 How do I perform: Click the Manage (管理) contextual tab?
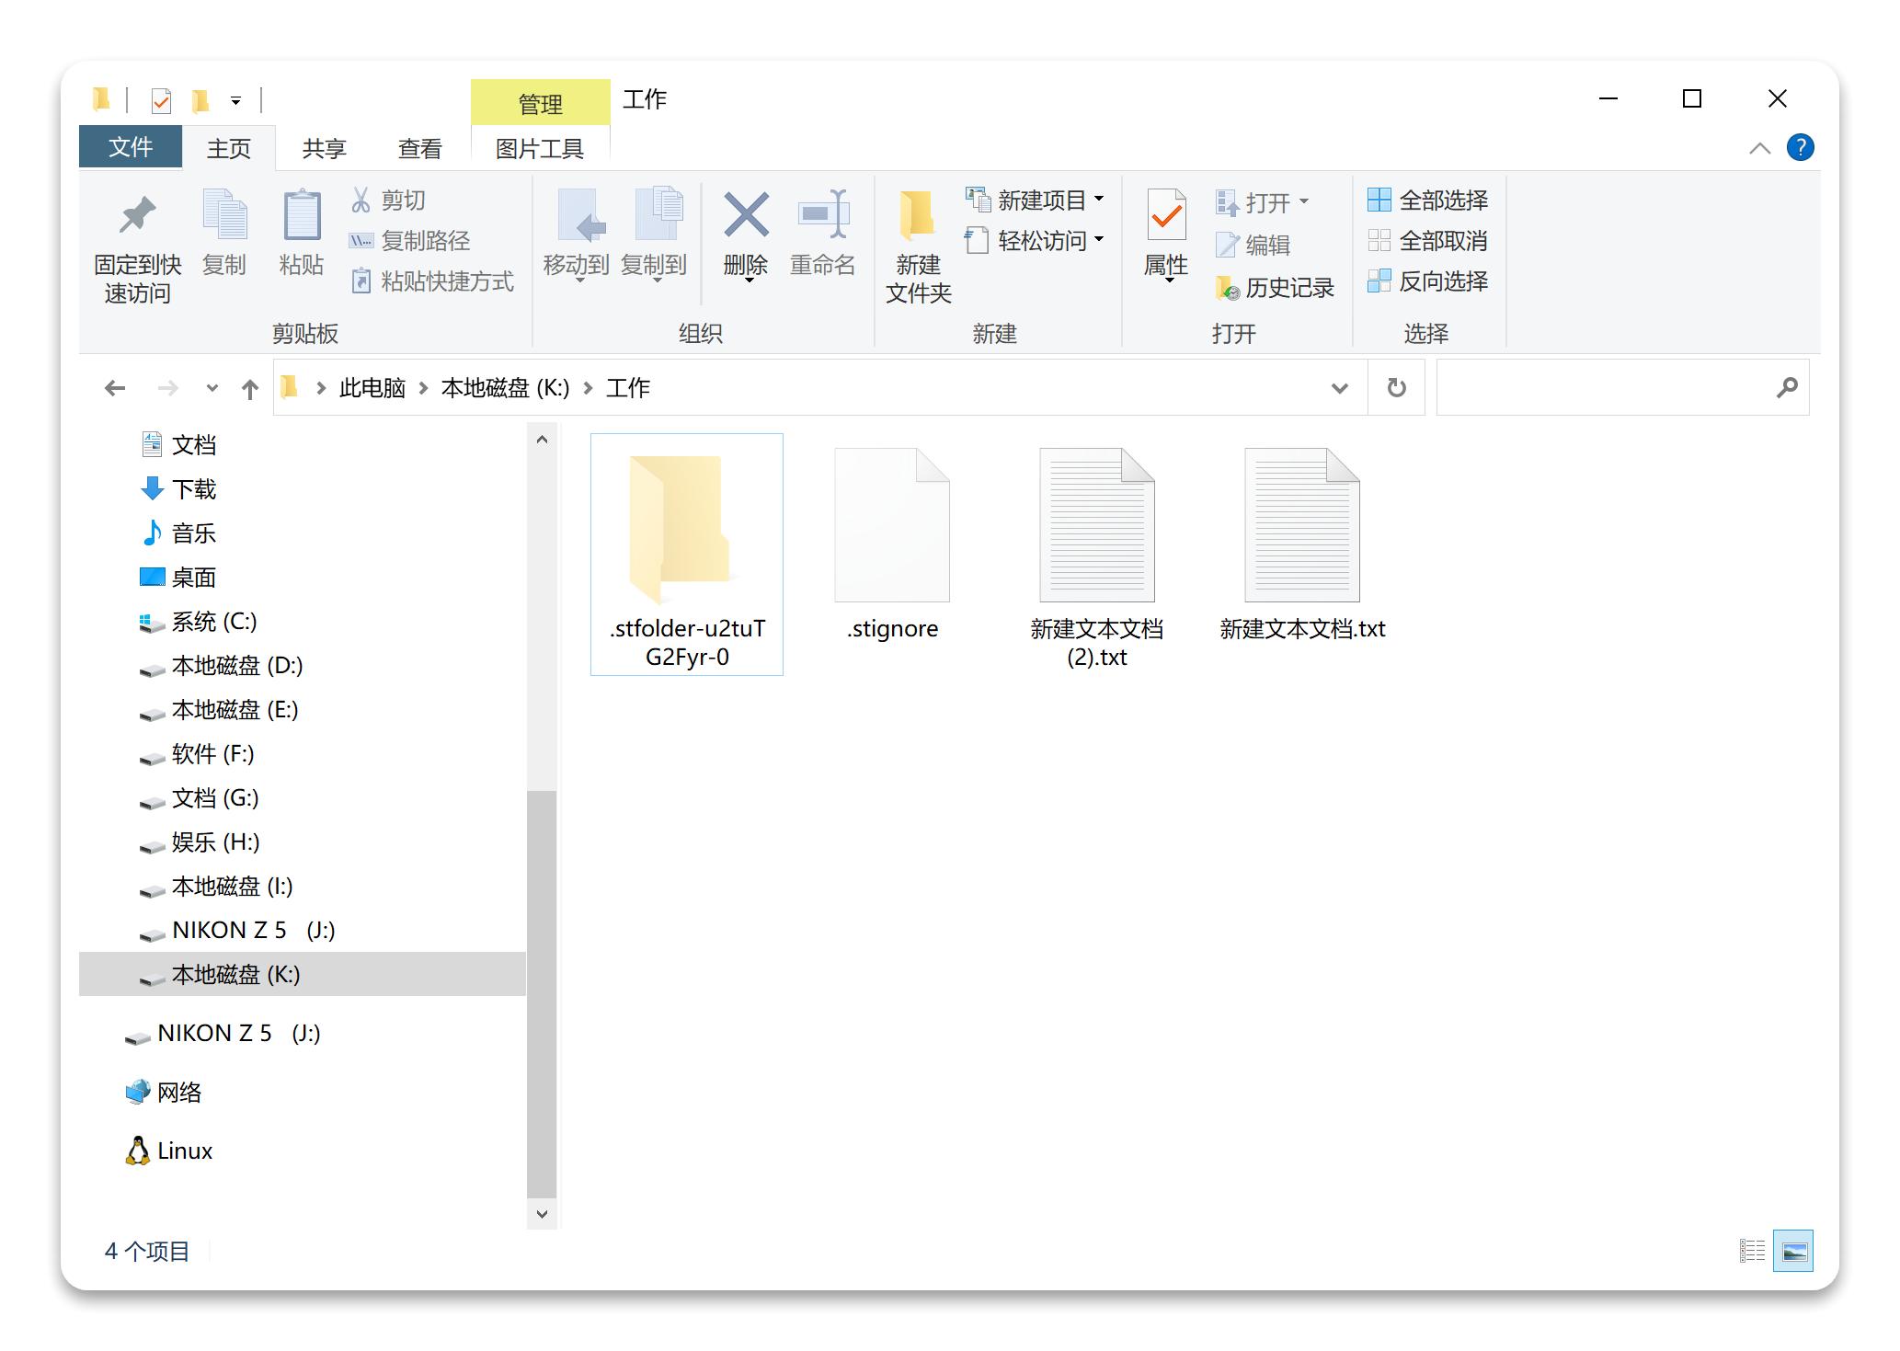coord(540,103)
